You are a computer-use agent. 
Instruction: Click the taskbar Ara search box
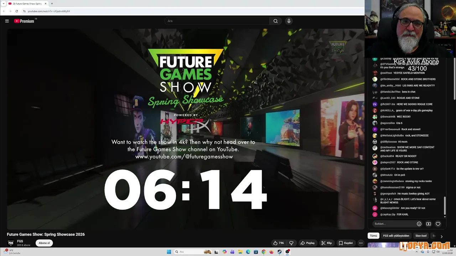pos(193,252)
